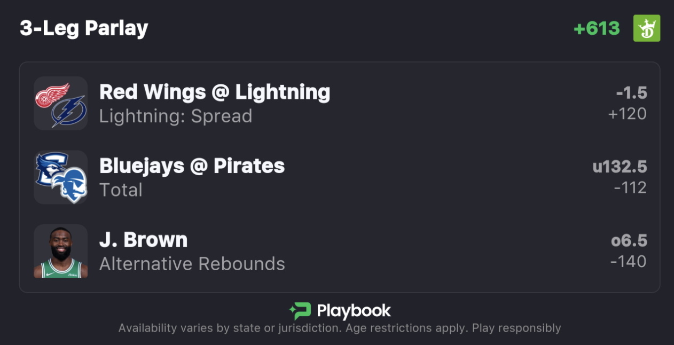The image size is (674, 345).
Task: Click the u132.5 total line value
Action: pos(620,167)
